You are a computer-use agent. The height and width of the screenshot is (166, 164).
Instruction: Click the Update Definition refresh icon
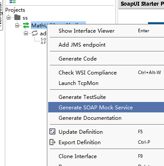tap(52, 132)
